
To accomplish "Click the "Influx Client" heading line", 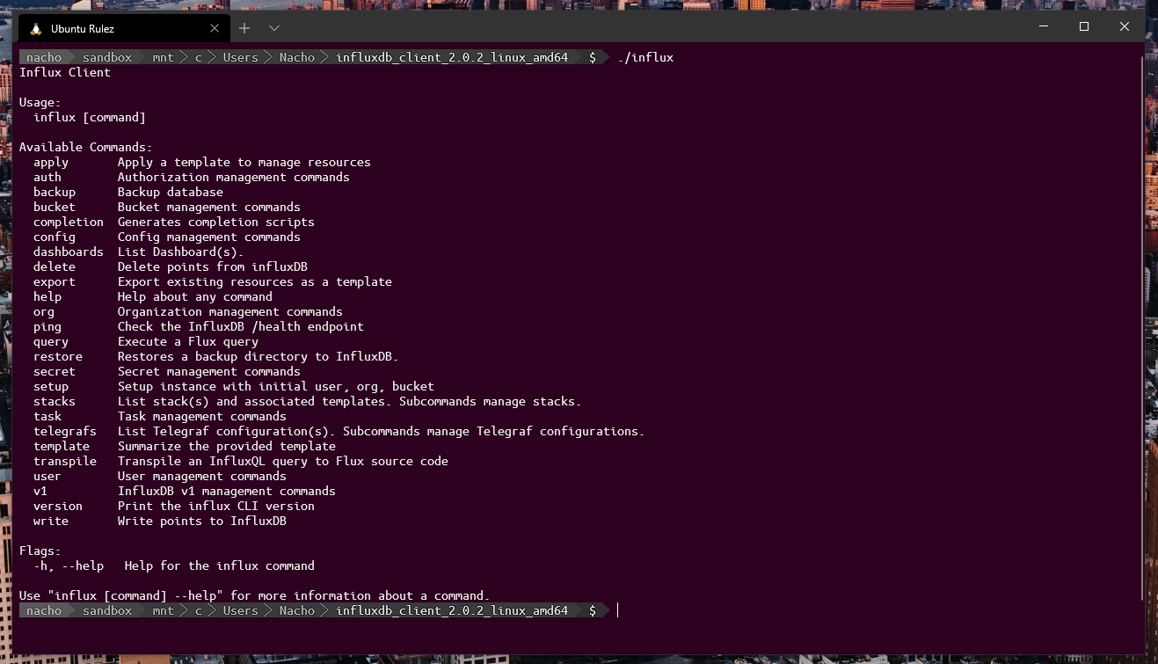I will pyautogui.click(x=65, y=73).
